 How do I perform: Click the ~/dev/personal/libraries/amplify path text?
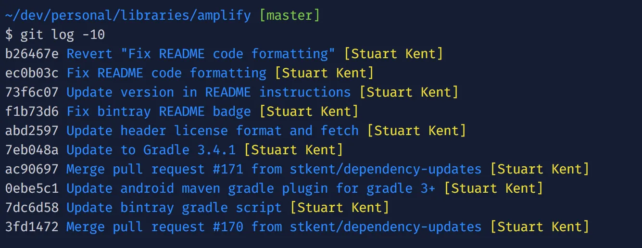click(x=128, y=15)
